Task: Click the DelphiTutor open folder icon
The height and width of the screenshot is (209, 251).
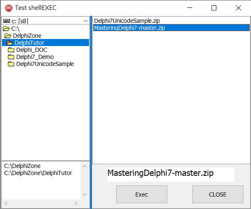Action: pyautogui.click(x=10, y=43)
